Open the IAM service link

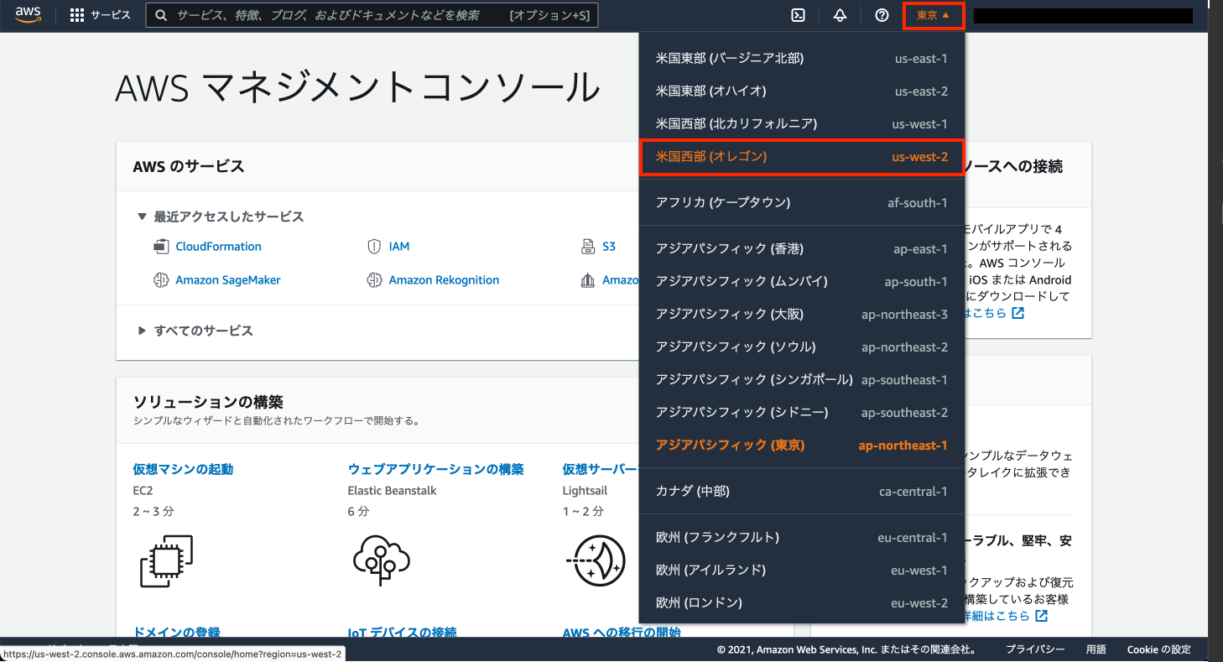click(399, 247)
